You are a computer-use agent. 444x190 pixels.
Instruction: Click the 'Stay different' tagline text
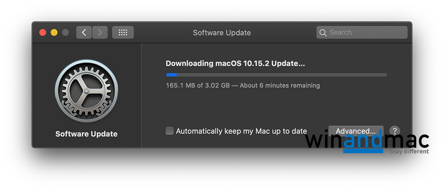tap(409, 151)
